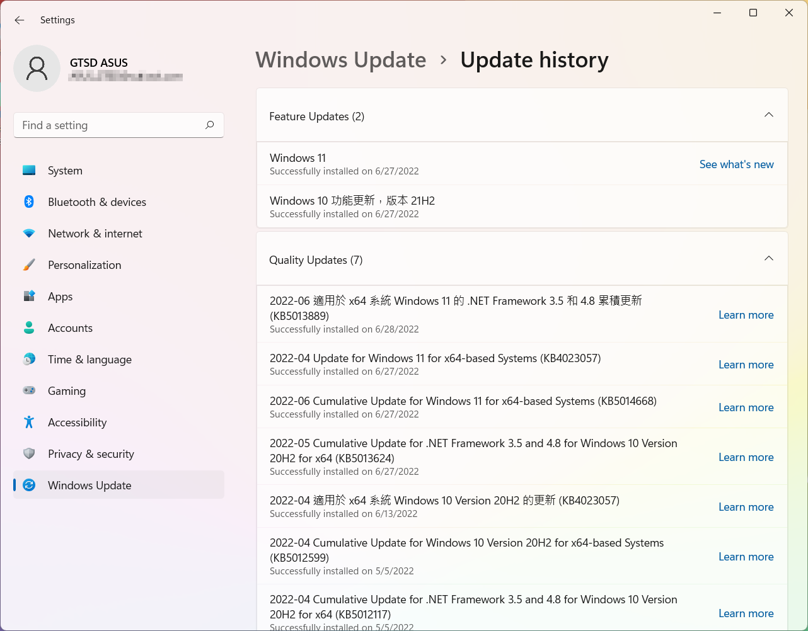Click the search magnifier icon

tap(210, 125)
